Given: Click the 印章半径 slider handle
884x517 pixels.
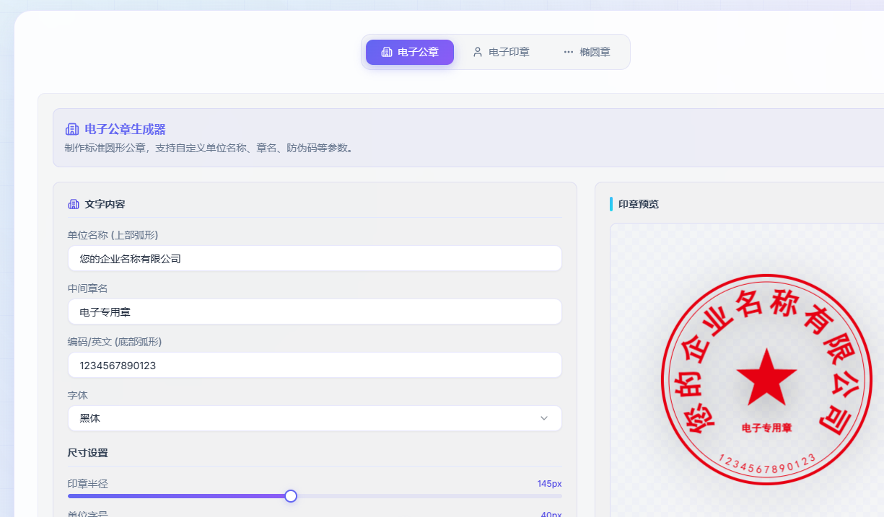Looking at the screenshot, I should coord(291,496).
